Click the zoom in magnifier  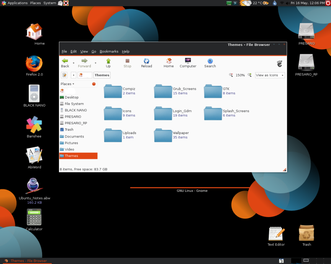(249, 75)
